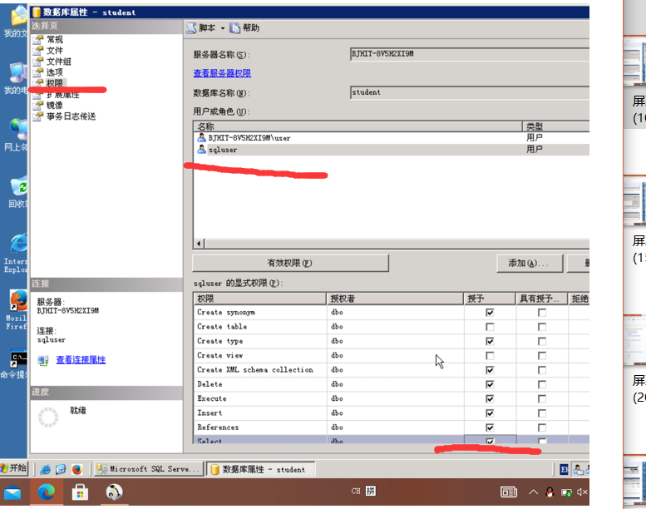
Task: Open the 脚本 script toolbar icon
Action: click(191, 28)
